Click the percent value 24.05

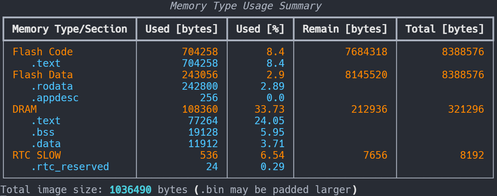coord(269,121)
